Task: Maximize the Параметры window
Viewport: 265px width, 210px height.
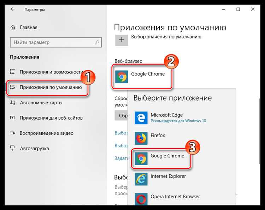Action: pos(238,9)
